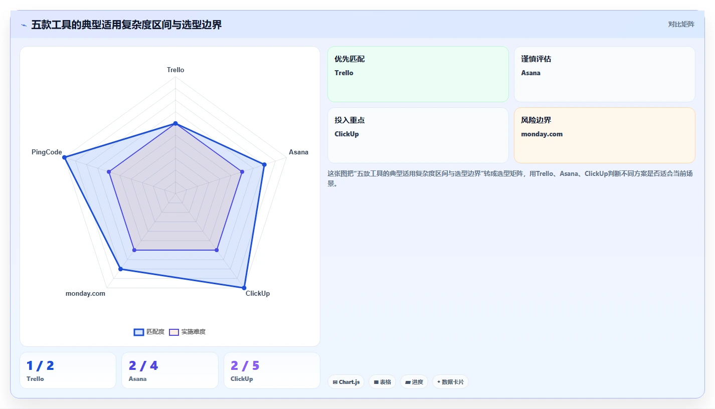Toggle the 实施难度 dataset via legend label
This screenshot has width=715, height=409.
[193, 332]
